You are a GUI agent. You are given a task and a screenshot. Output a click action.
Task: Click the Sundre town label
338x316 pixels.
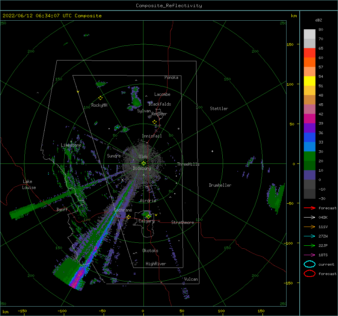(x=114, y=156)
